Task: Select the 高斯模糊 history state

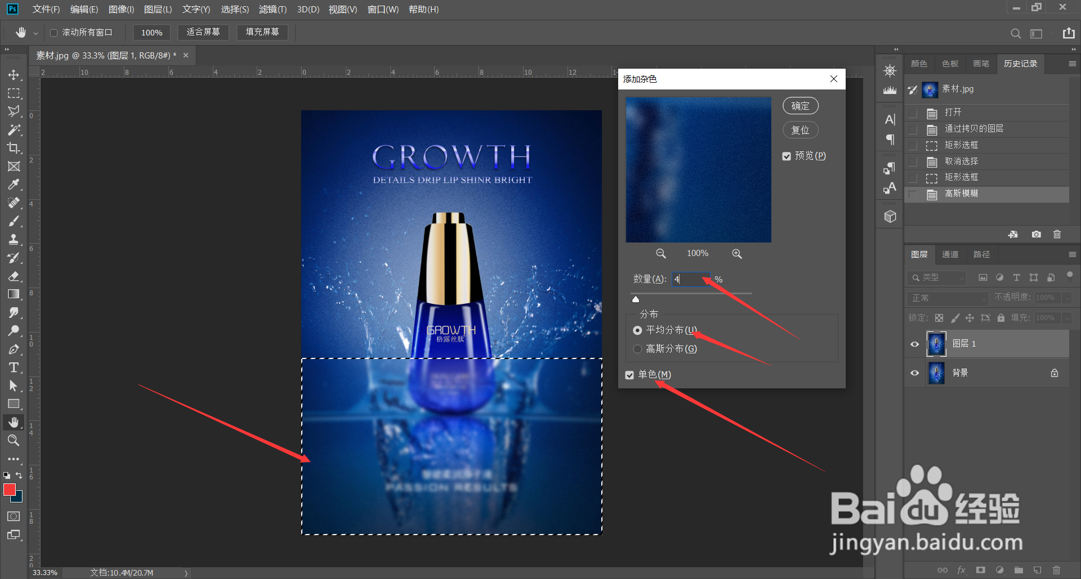Action: point(986,194)
